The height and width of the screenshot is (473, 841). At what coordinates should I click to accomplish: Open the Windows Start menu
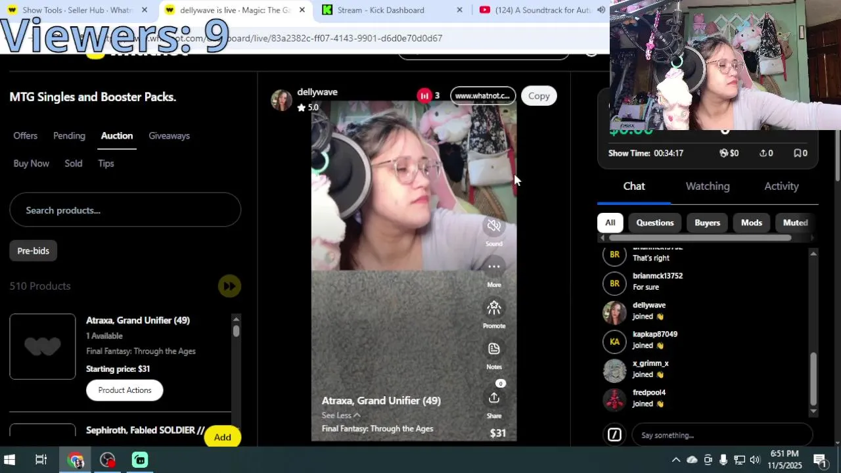[10, 460]
